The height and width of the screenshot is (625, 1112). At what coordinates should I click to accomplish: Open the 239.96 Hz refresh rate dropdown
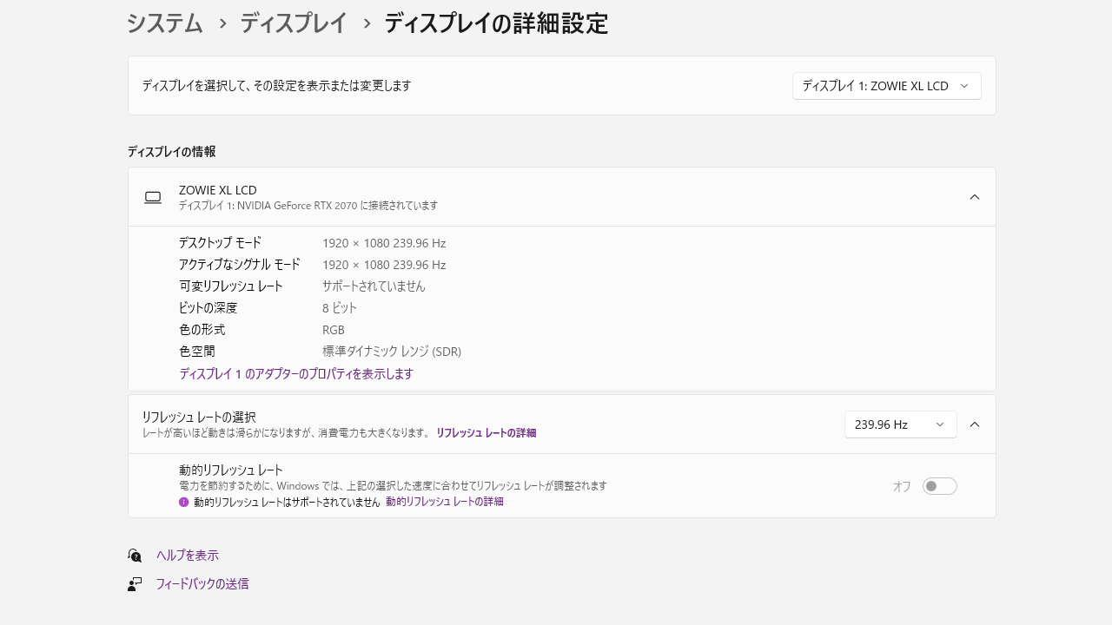[x=900, y=424]
